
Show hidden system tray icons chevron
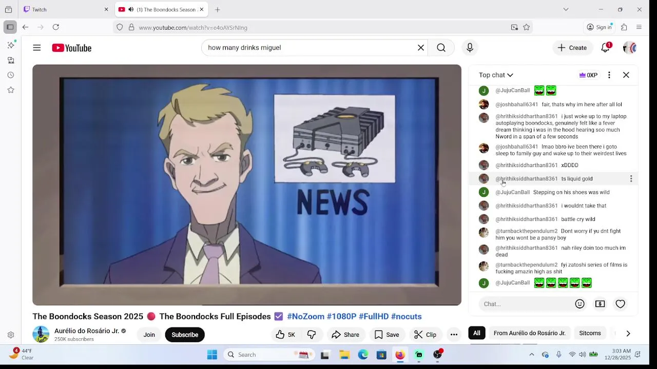[x=531, y=355]
